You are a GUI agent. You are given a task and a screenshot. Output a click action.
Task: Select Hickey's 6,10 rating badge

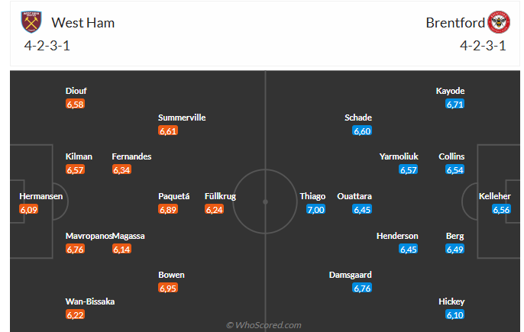(454, 314)
